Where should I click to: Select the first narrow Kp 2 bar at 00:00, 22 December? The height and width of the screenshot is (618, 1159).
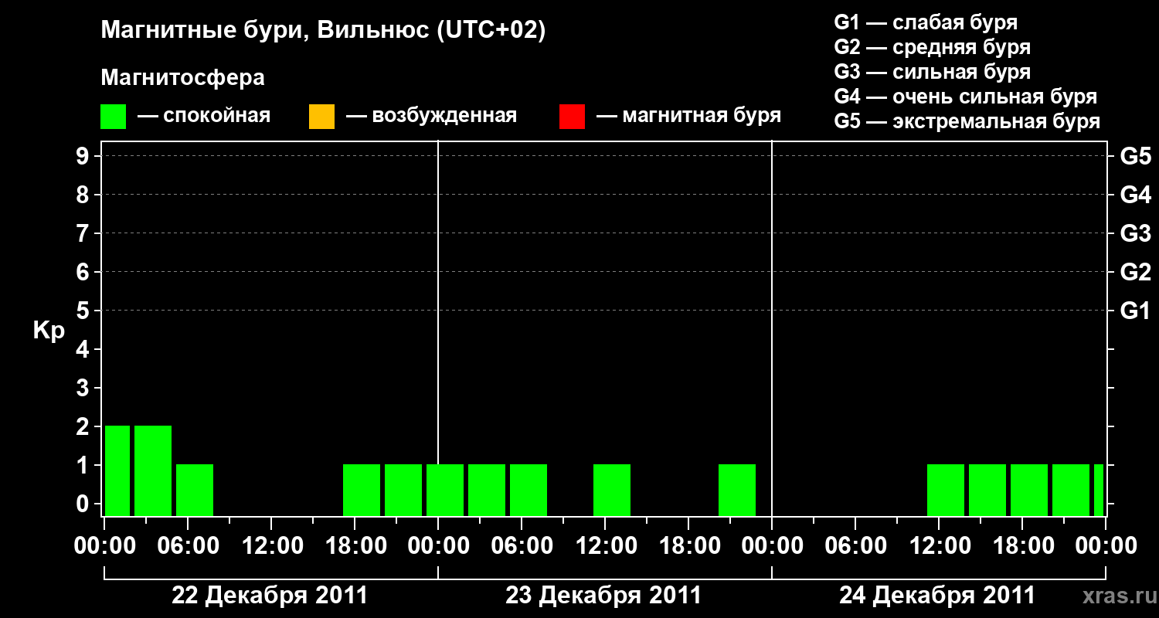(x=117, y=470)
